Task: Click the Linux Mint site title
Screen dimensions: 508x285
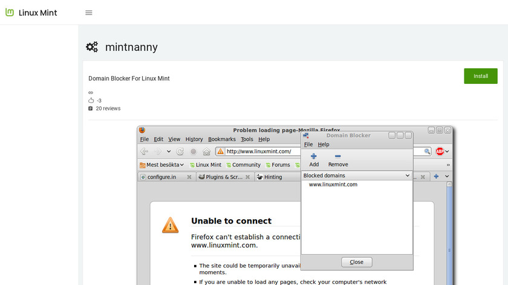Action: [38, 13]
